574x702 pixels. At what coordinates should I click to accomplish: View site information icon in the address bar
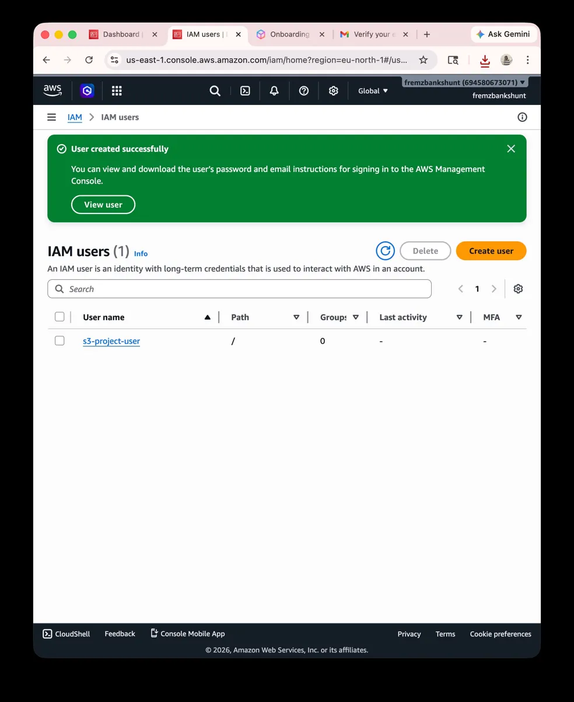[114, 59]
